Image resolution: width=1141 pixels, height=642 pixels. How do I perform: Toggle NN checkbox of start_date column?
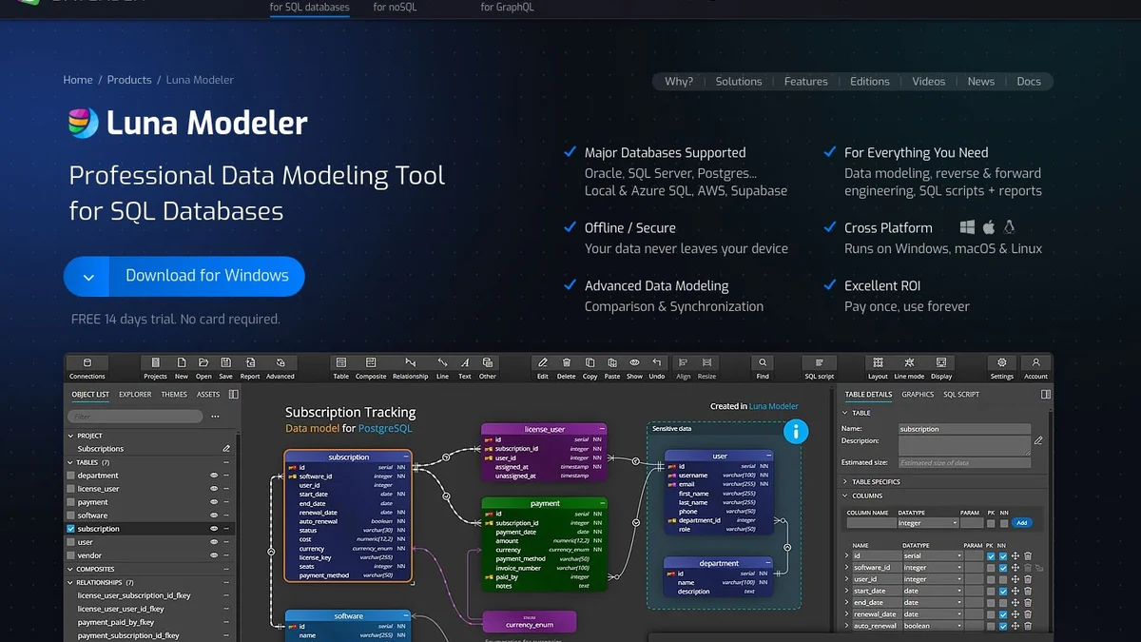(x=1003, y=591)
